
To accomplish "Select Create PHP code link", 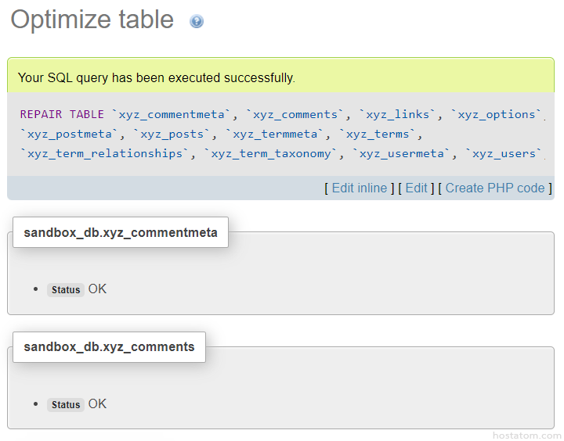I will point(494,188).
